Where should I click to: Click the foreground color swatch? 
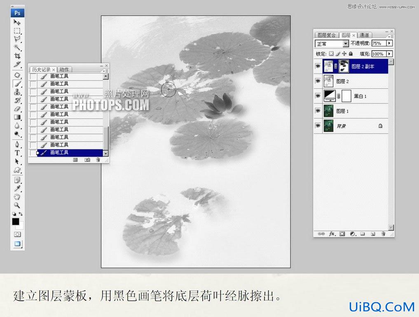coord(16,221)
